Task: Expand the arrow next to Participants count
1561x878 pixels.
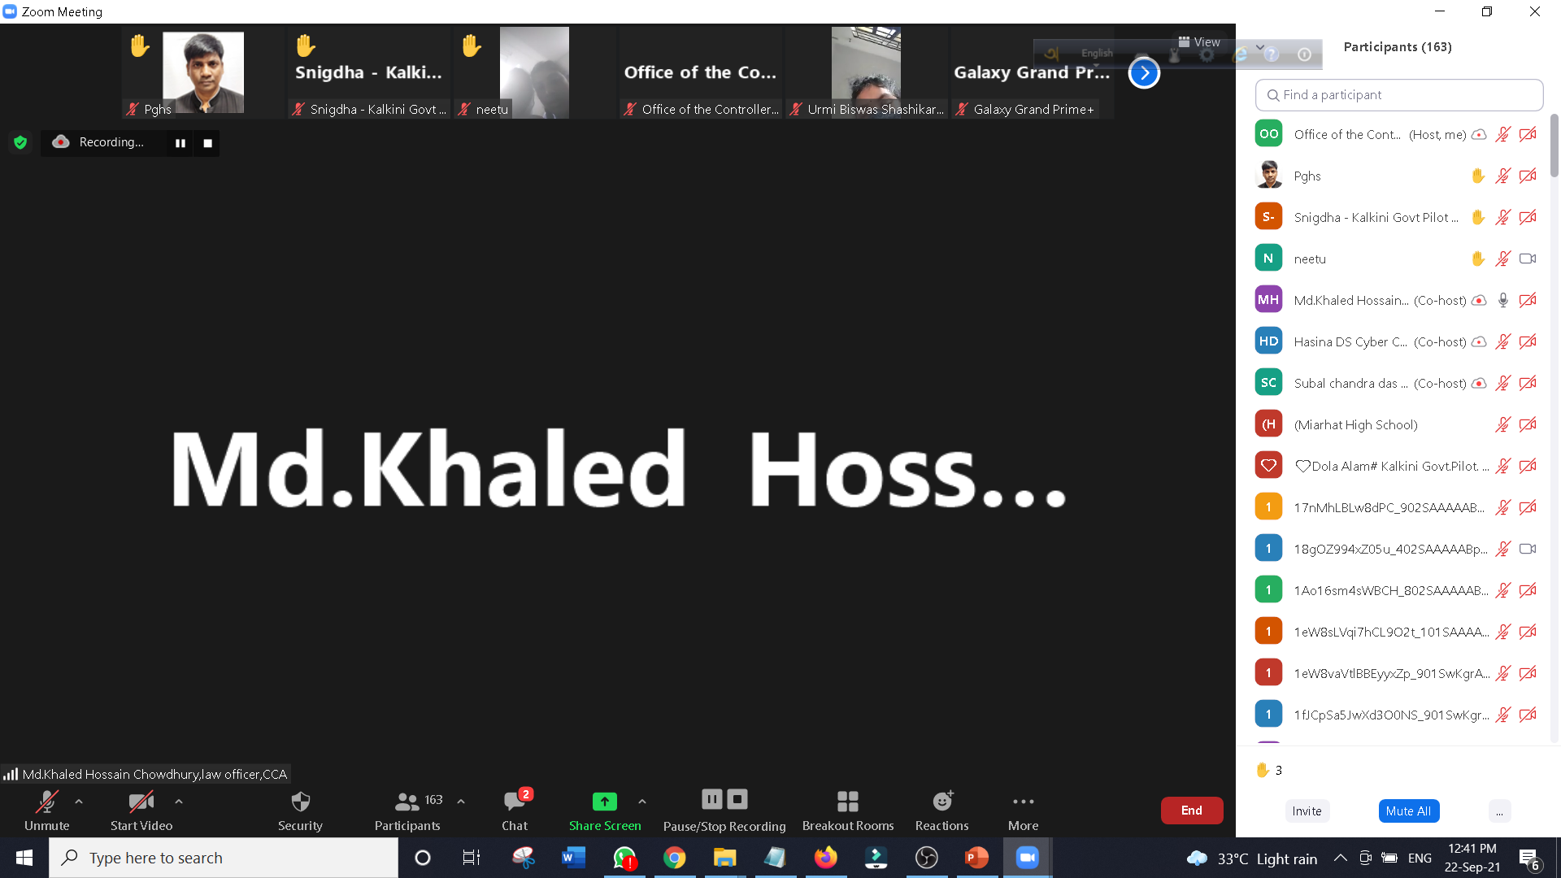Action: [x=461, y=802]
